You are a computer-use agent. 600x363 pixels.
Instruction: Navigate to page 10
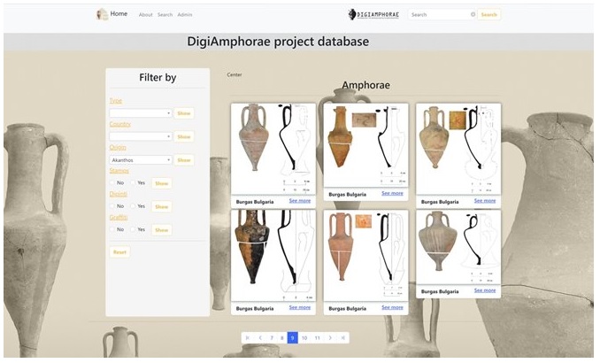304,337
